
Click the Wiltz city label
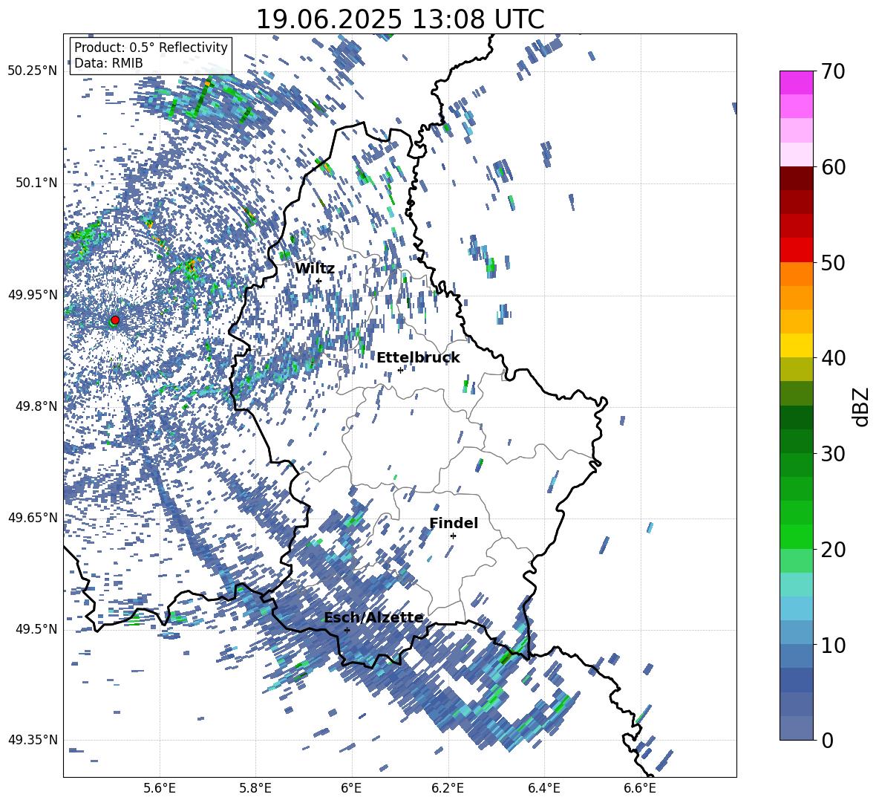tap(315, 269)
